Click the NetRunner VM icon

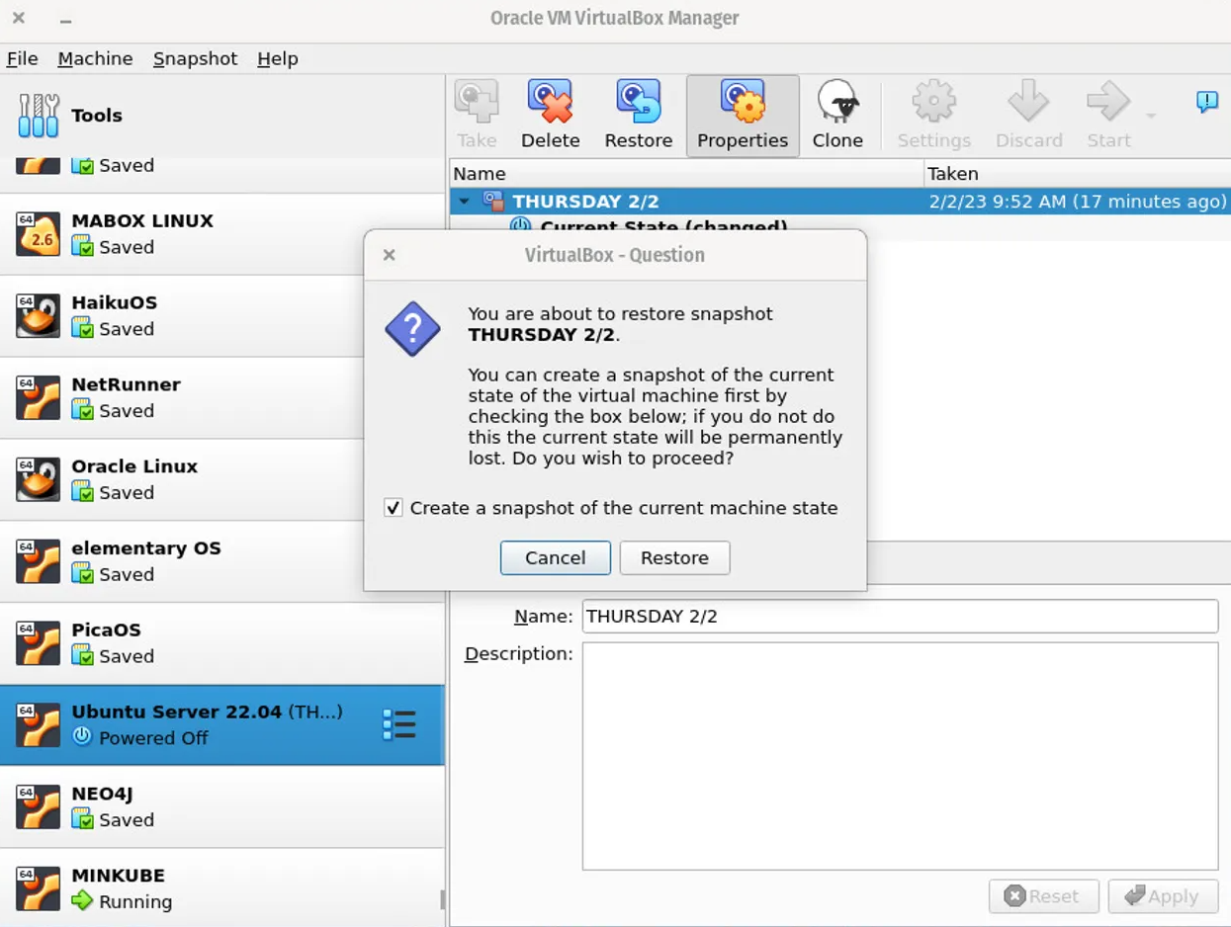coord(39,398)
